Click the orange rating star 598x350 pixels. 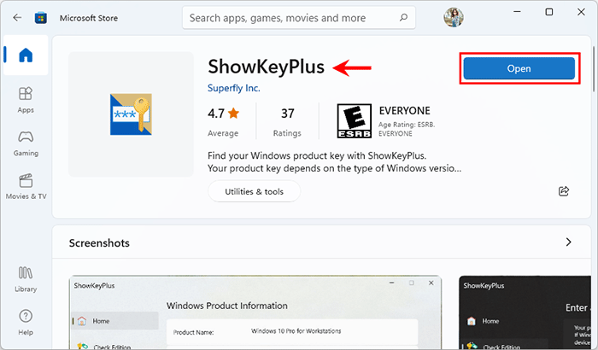233,113
